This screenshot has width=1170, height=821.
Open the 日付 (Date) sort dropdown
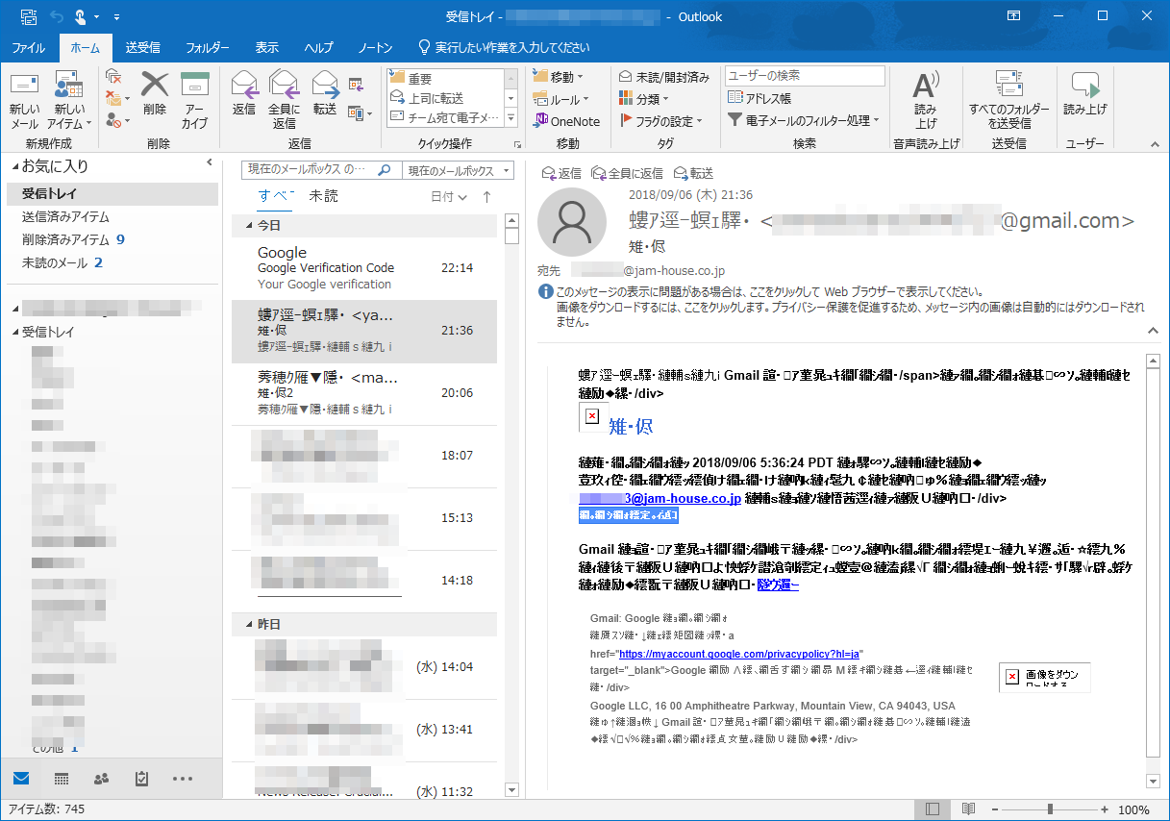point(449,197)
